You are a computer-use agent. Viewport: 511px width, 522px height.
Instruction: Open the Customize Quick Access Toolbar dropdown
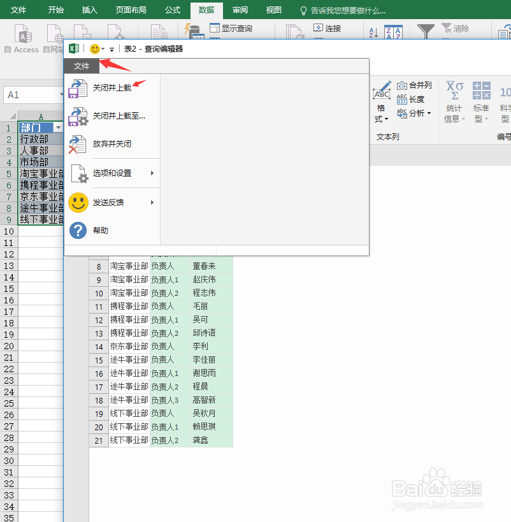(112, 50)
